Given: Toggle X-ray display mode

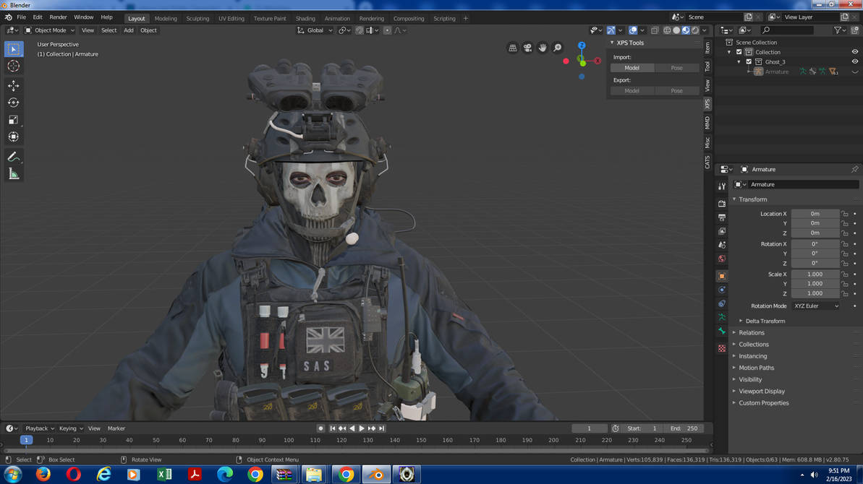Looking at the screenshot, I should (x=655, y=30).
